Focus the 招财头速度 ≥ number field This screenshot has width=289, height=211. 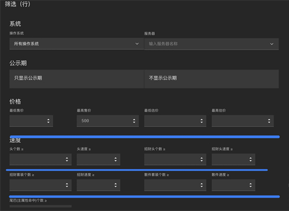click(x=234, y=160)
